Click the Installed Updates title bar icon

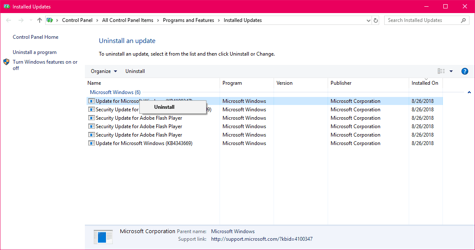[x=7, y=6]
